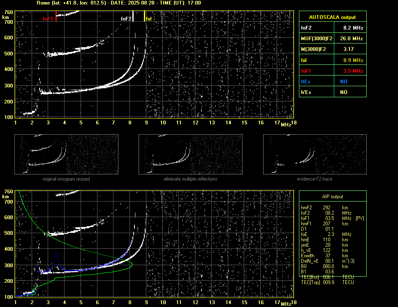The height and width of the screenshot is (307, 398).
Task: Click the h'Es row label
Action: [306, 92]
